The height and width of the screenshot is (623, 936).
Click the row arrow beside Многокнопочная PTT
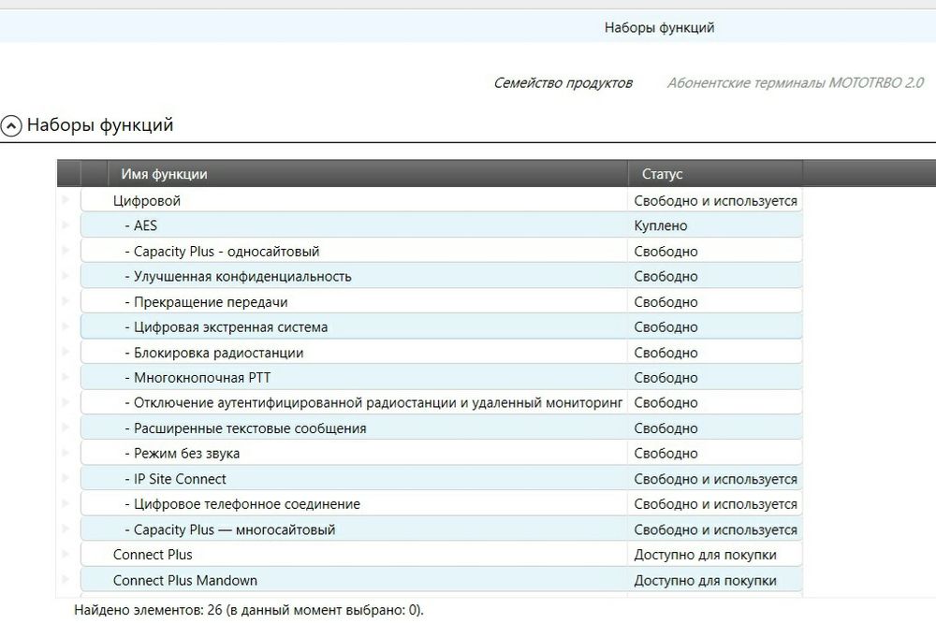click(66, 378)
